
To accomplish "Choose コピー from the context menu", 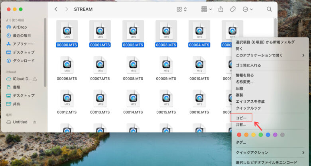I will (x=242, y=117).
